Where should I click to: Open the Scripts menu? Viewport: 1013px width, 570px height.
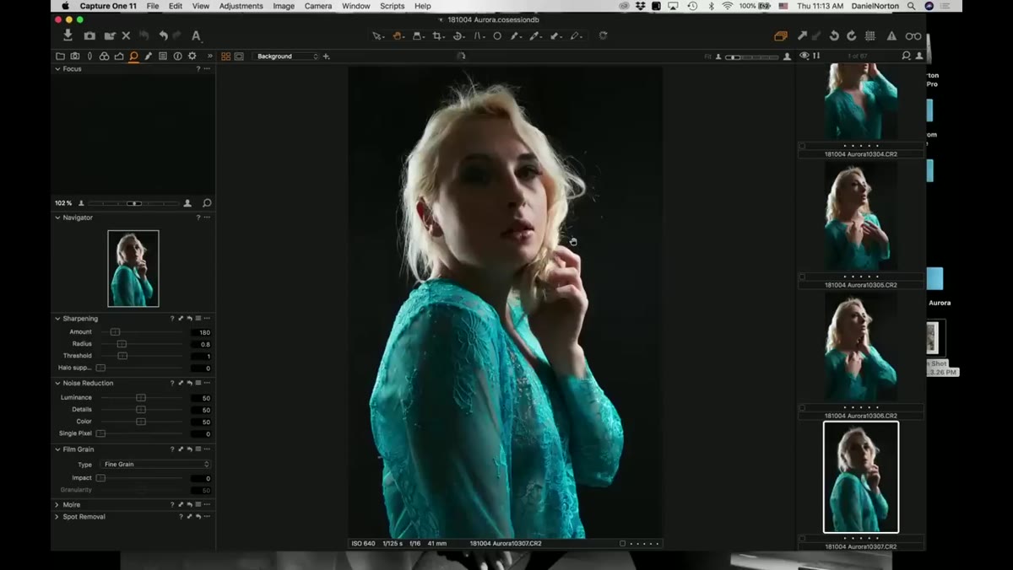coord(393,6)
